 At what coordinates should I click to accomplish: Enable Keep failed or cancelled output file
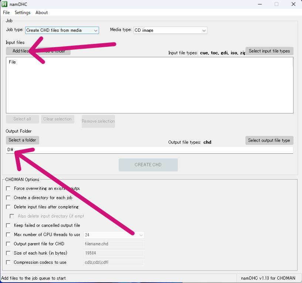(8, 225)
